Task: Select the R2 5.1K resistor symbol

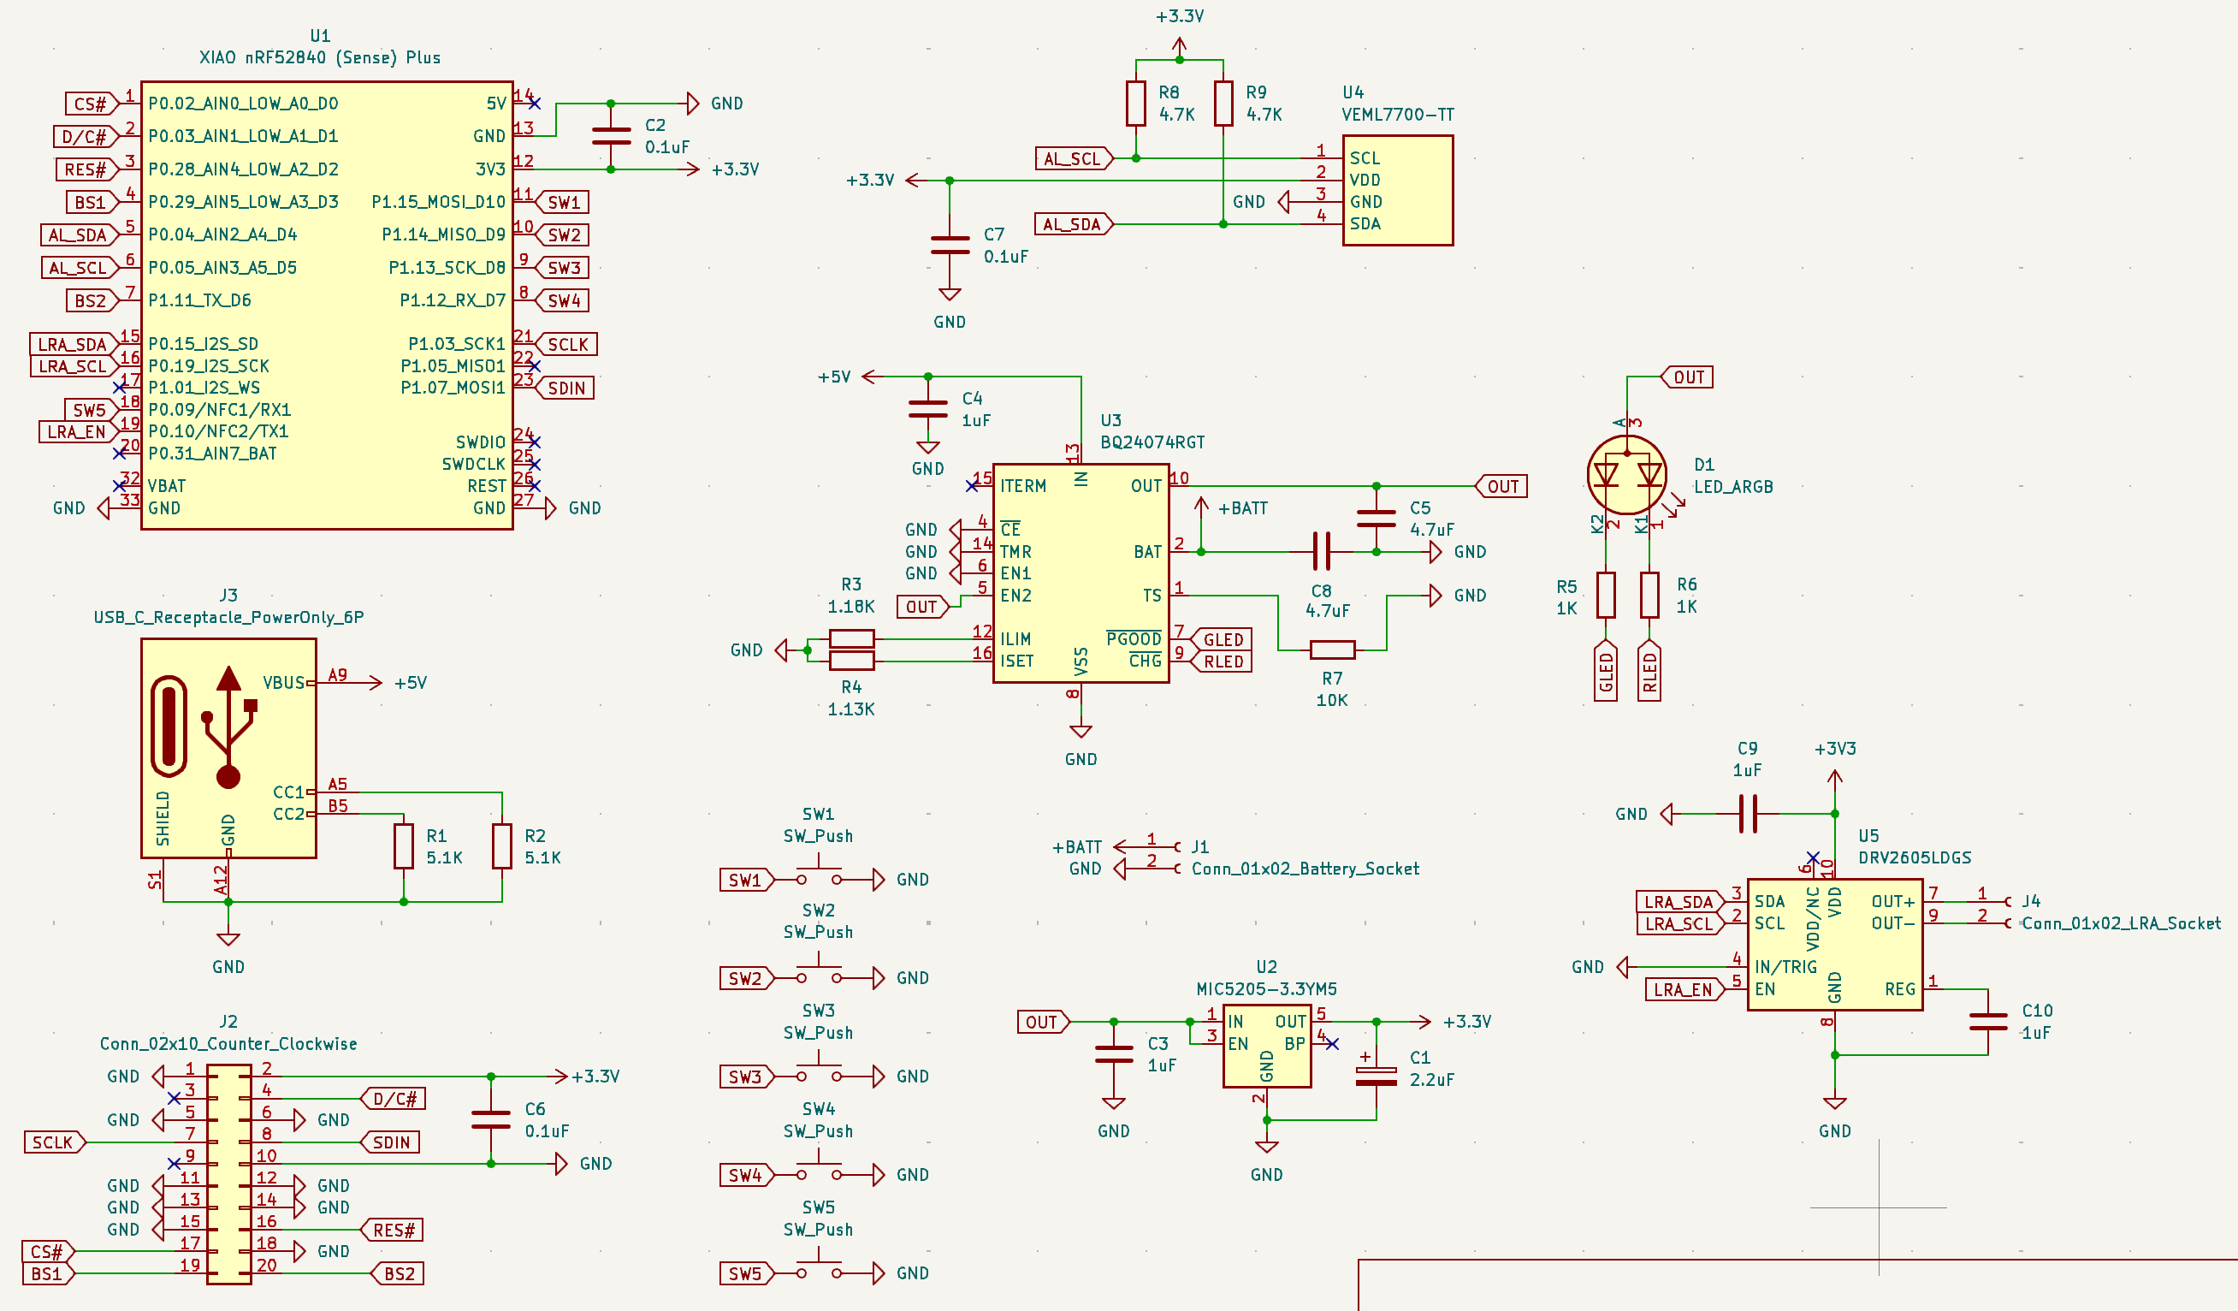Action: [x=502, y=846]
